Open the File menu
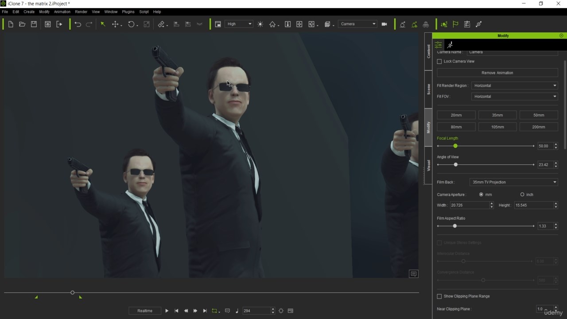The width and height of the screenshot is (567, 319). (x=5, y=12)
